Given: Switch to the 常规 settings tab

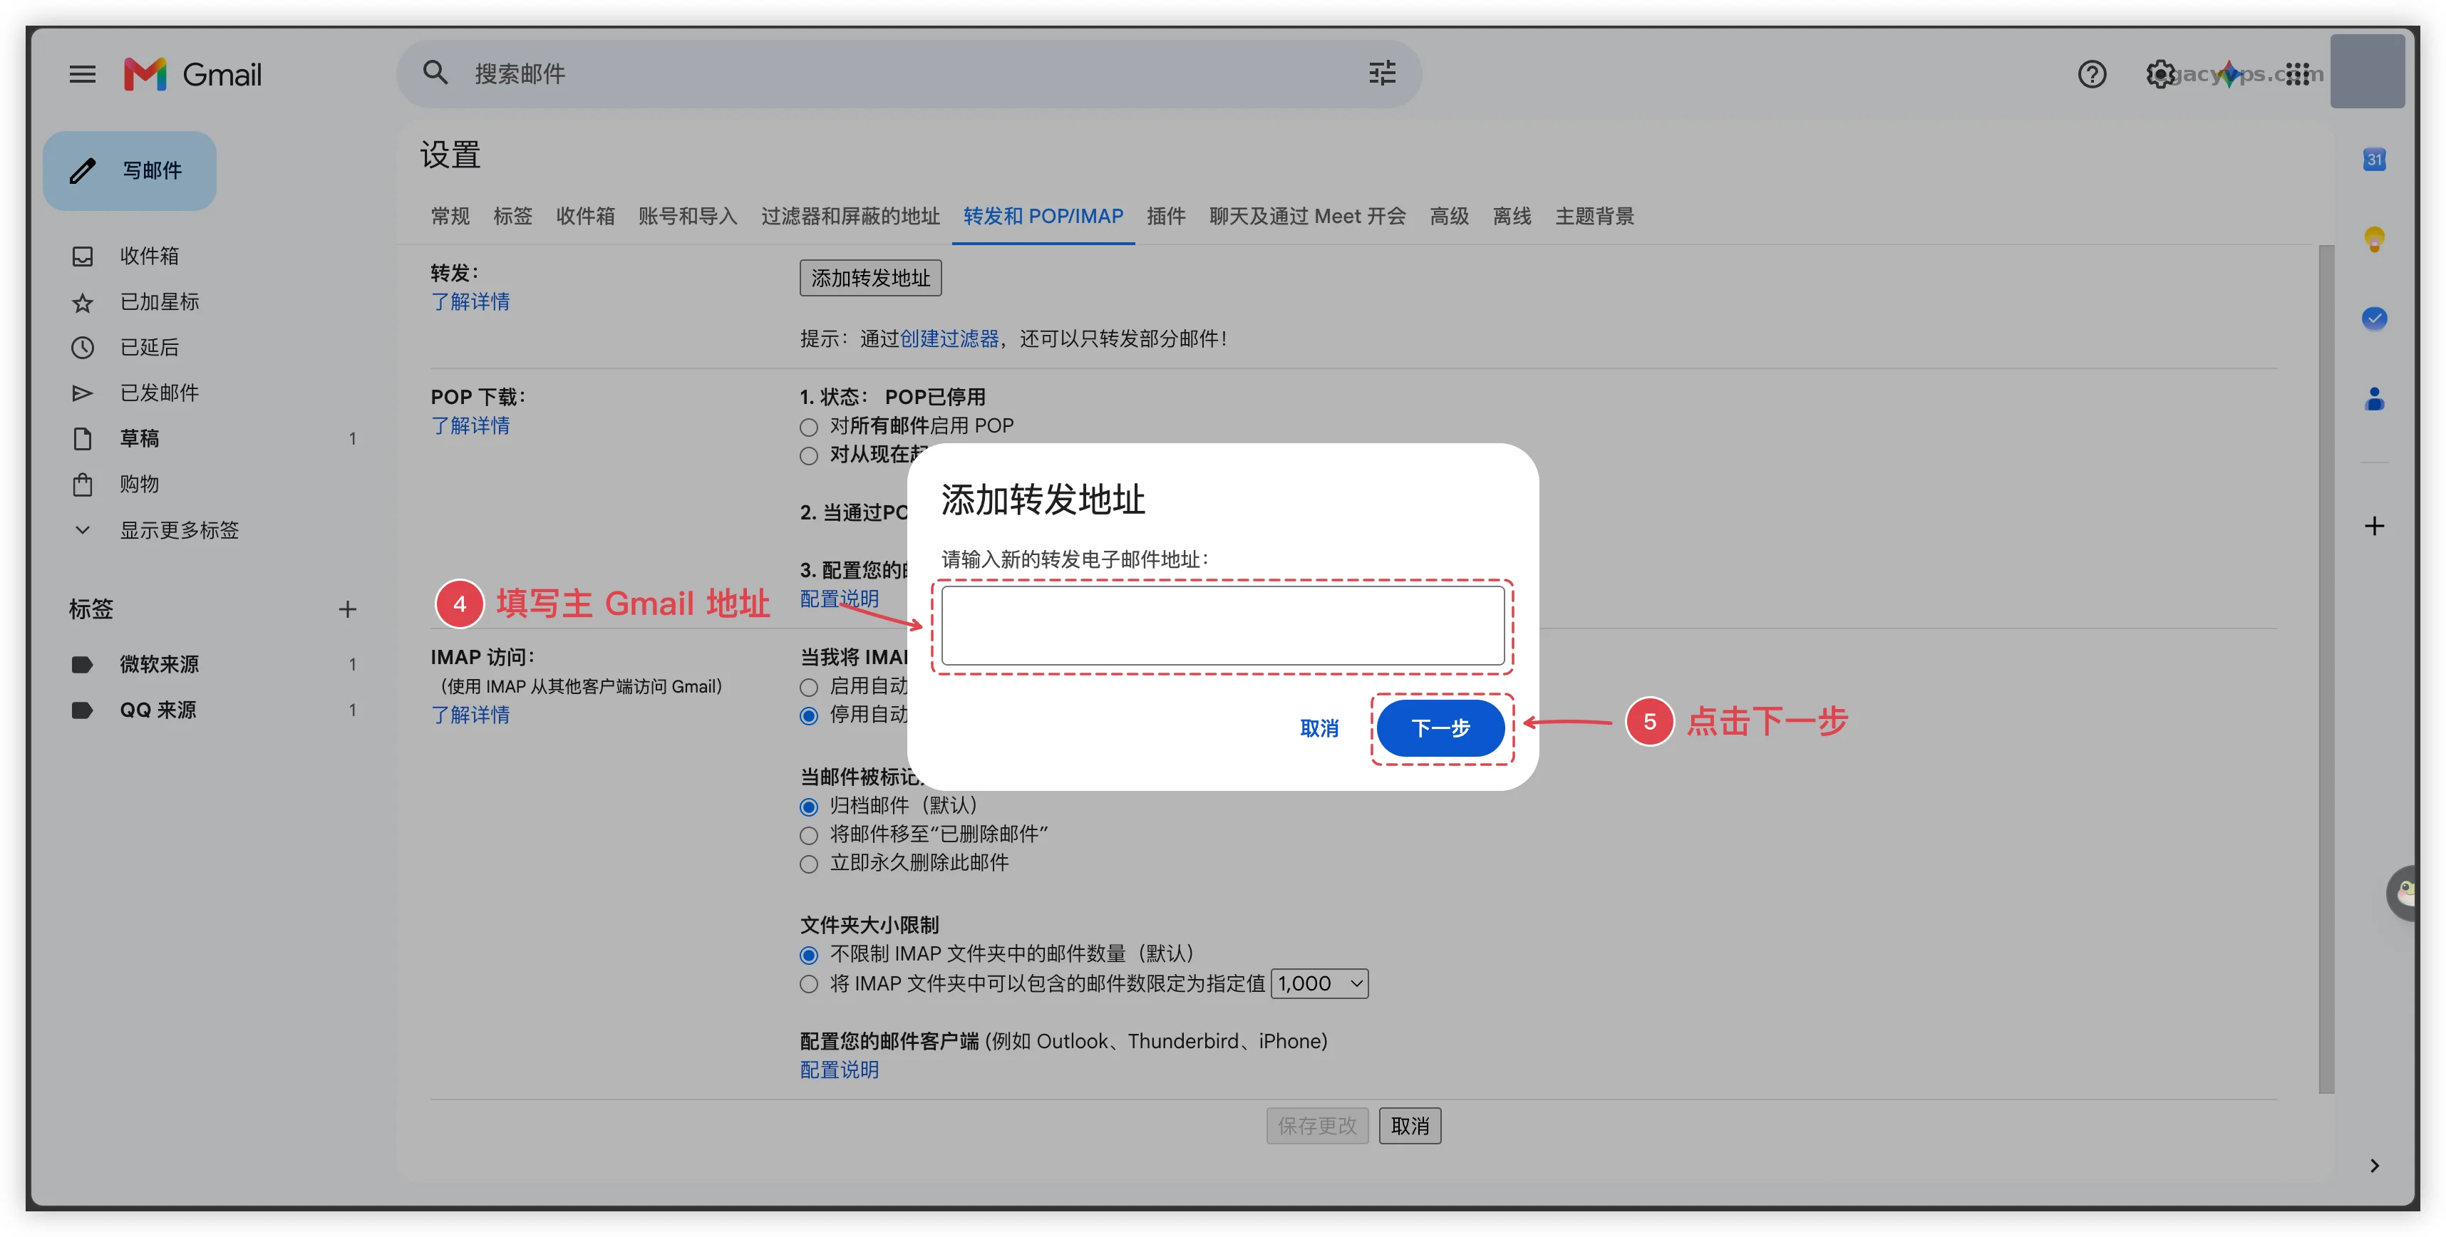Looking at the screenshot, I should 450,217.
